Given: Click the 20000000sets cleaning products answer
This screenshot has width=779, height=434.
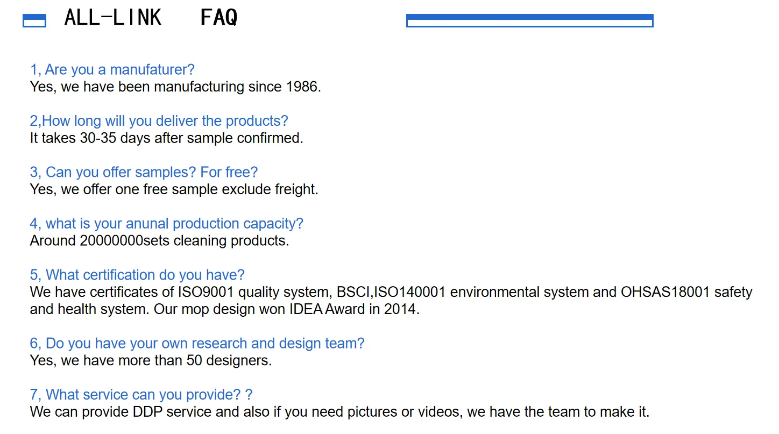Looking at the screenshot, I should 159,240.
